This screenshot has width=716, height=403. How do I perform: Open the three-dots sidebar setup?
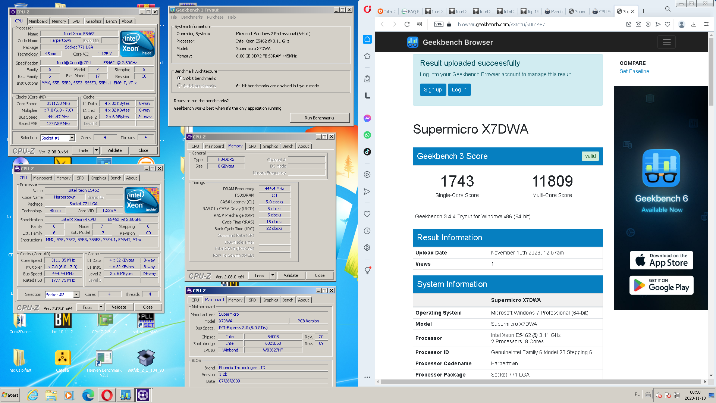367,377
